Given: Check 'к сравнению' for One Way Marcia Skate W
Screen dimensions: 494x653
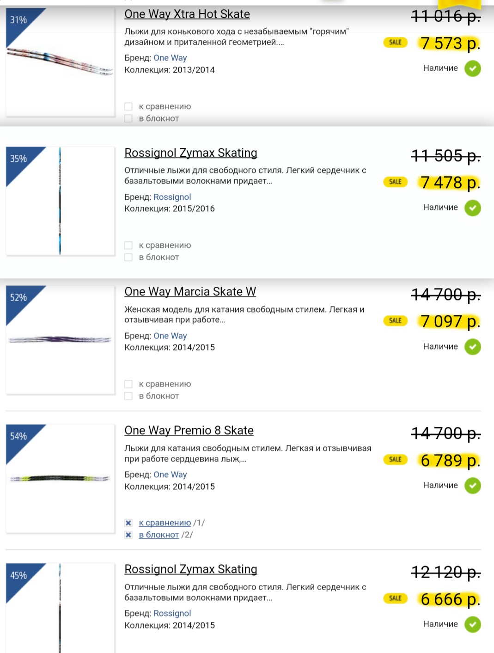Looking at the screenshot, I should pyautogui.click(x=128, y=384).
